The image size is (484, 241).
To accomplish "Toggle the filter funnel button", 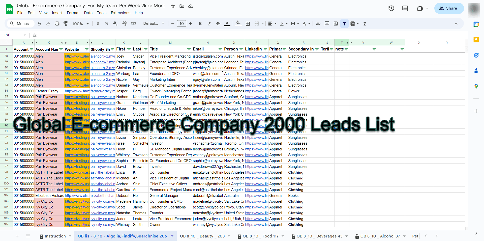I will [344, 24].
